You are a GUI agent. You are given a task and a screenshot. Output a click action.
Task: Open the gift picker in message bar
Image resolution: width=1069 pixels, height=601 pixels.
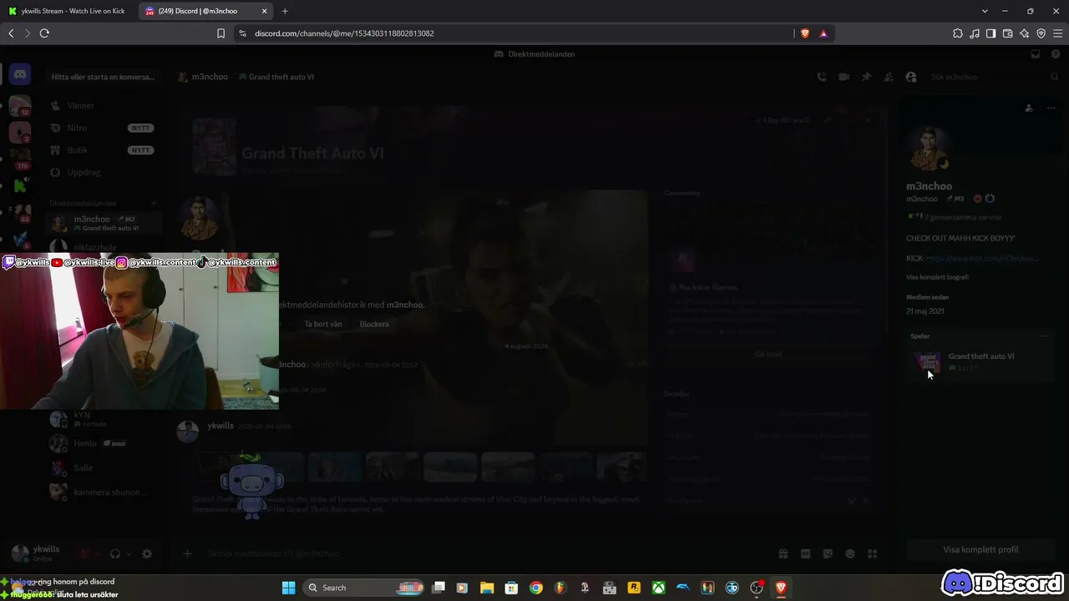pos(783,553)
